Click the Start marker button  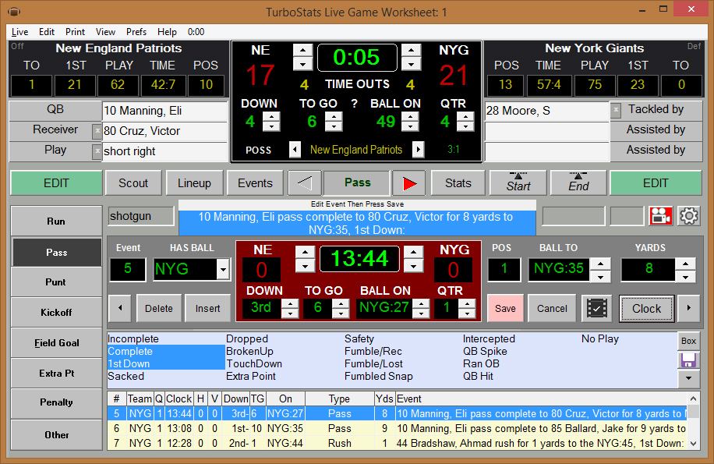pyautogui.click(x=518, y=183)
